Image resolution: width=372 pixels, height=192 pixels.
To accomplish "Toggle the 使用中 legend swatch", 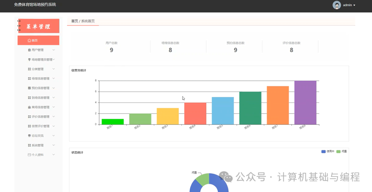I will [323, 151].
